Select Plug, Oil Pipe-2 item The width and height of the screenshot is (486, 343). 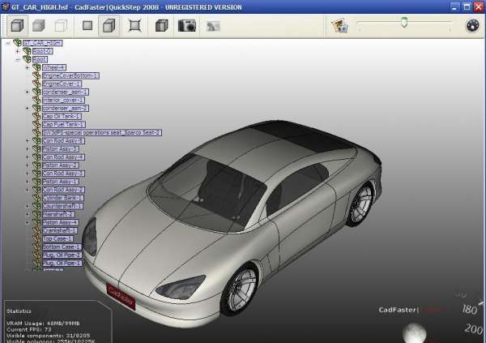point(62,255)
